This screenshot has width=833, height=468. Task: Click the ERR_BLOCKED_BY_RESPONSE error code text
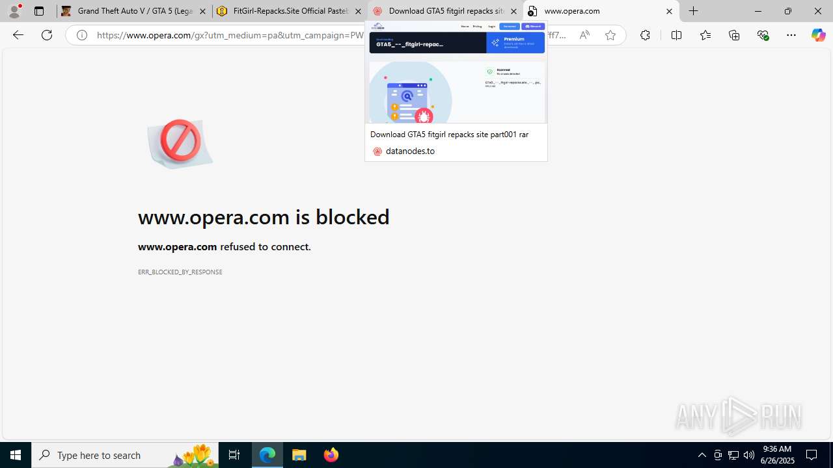point(180,272)
